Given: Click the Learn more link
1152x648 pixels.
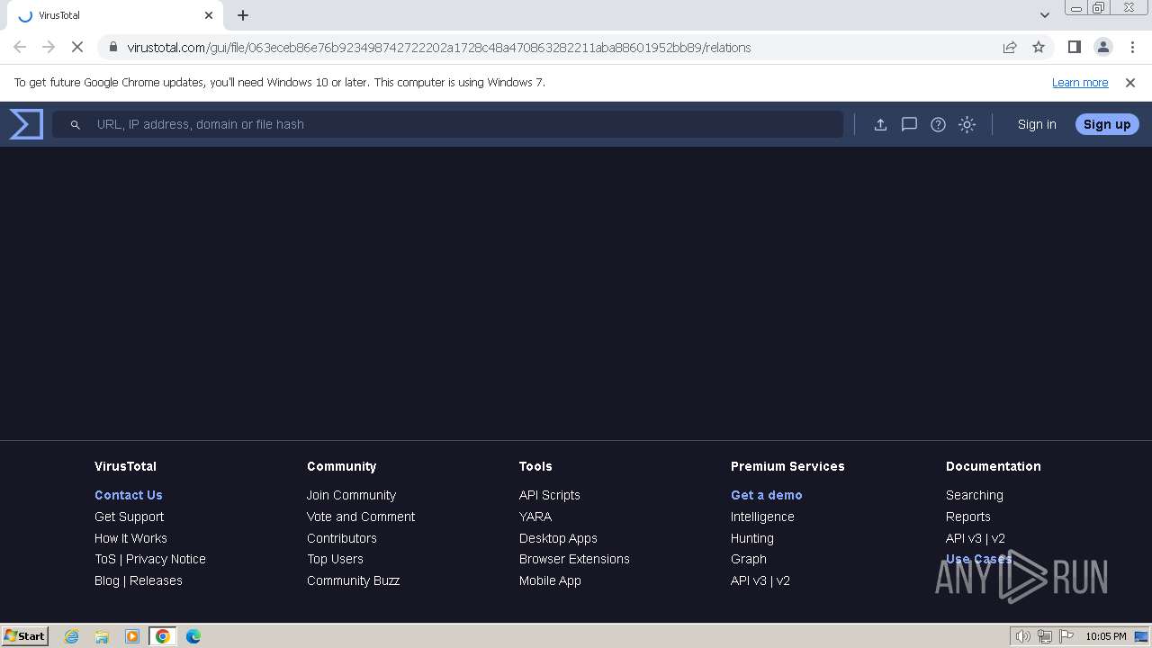Looking at the screenshot, I should click(1080, 82).
